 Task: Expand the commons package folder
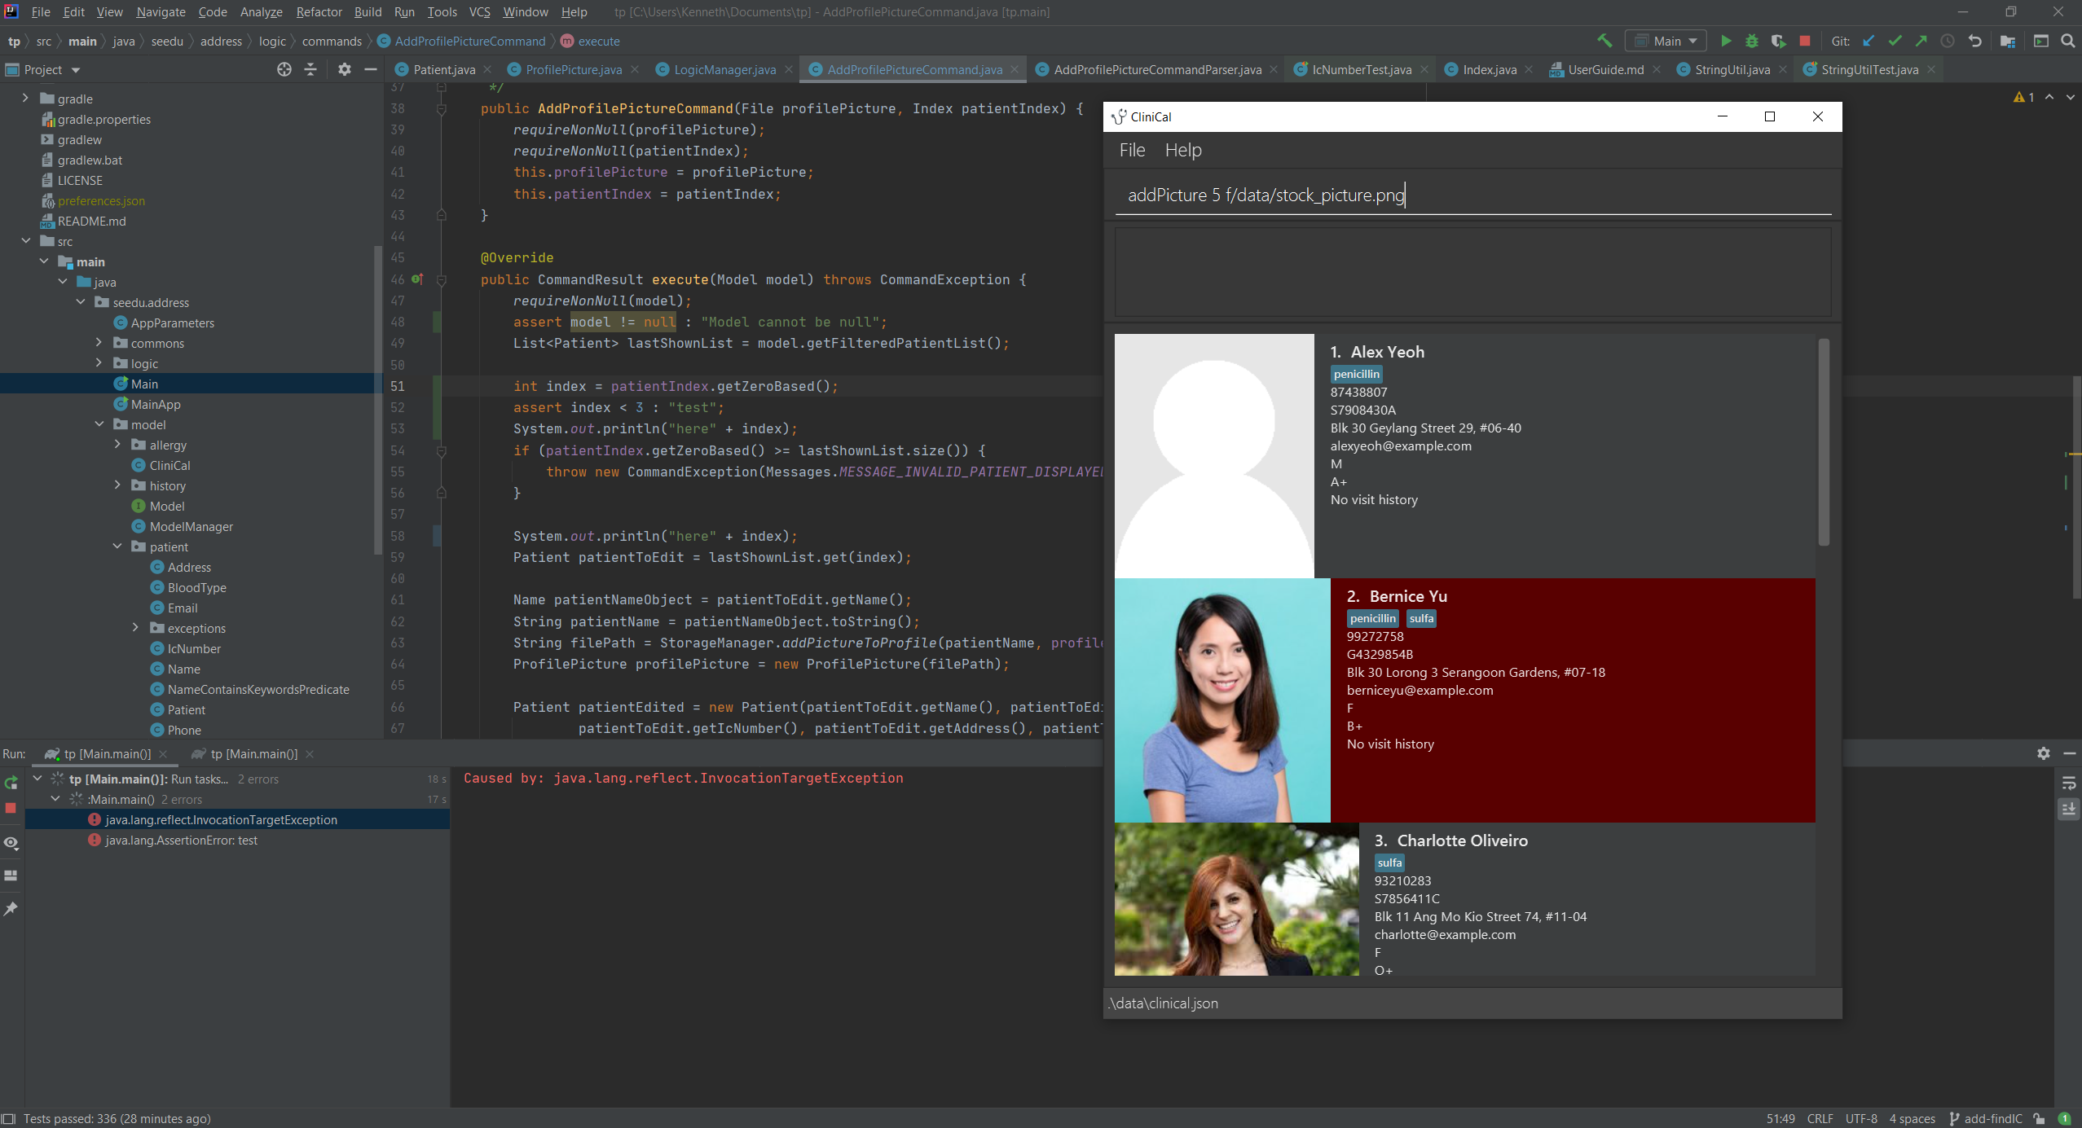coord(99,343)
